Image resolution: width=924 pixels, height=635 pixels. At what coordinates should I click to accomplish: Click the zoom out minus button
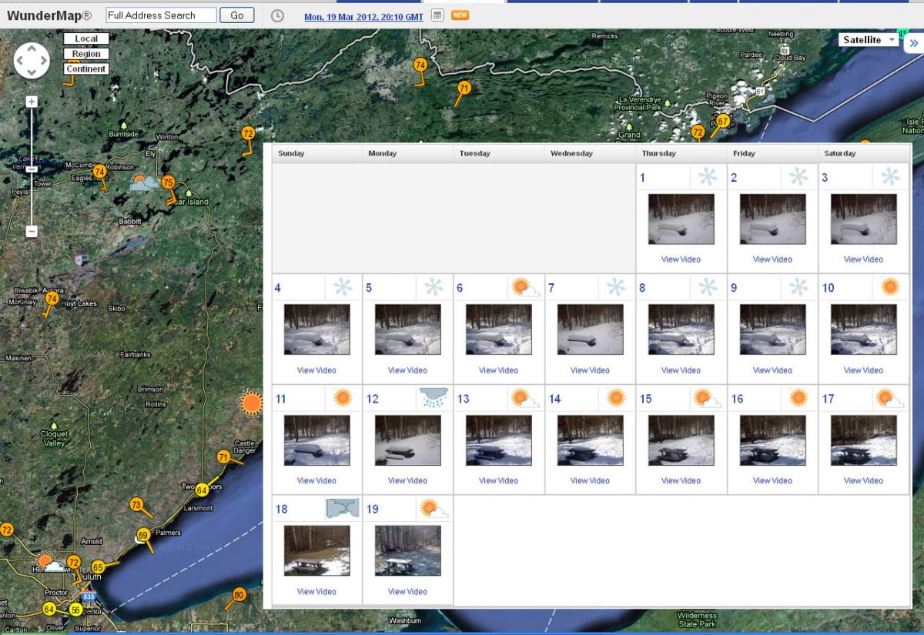pyautogui.click(x=32, y=231)
